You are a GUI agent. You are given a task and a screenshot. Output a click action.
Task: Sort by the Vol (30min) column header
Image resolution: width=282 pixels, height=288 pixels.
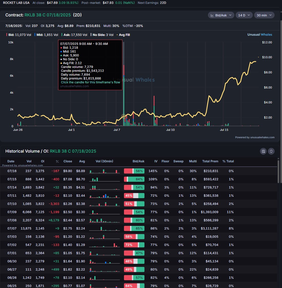105,161
